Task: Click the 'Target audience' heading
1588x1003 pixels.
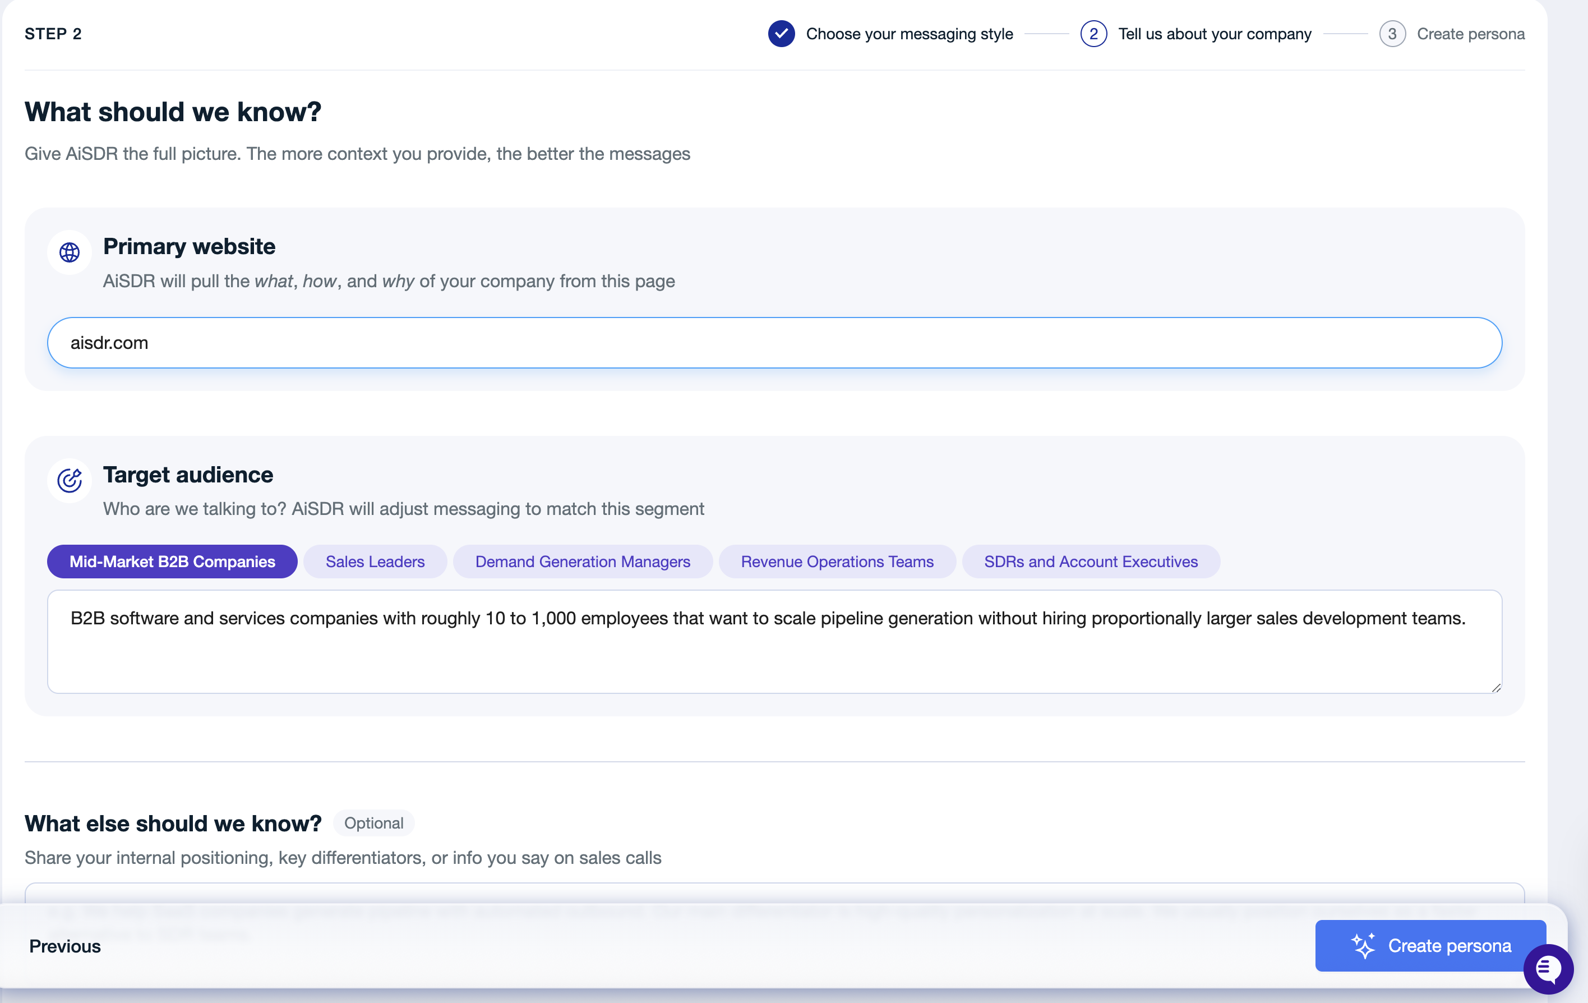Action: [x=188, y=475]
